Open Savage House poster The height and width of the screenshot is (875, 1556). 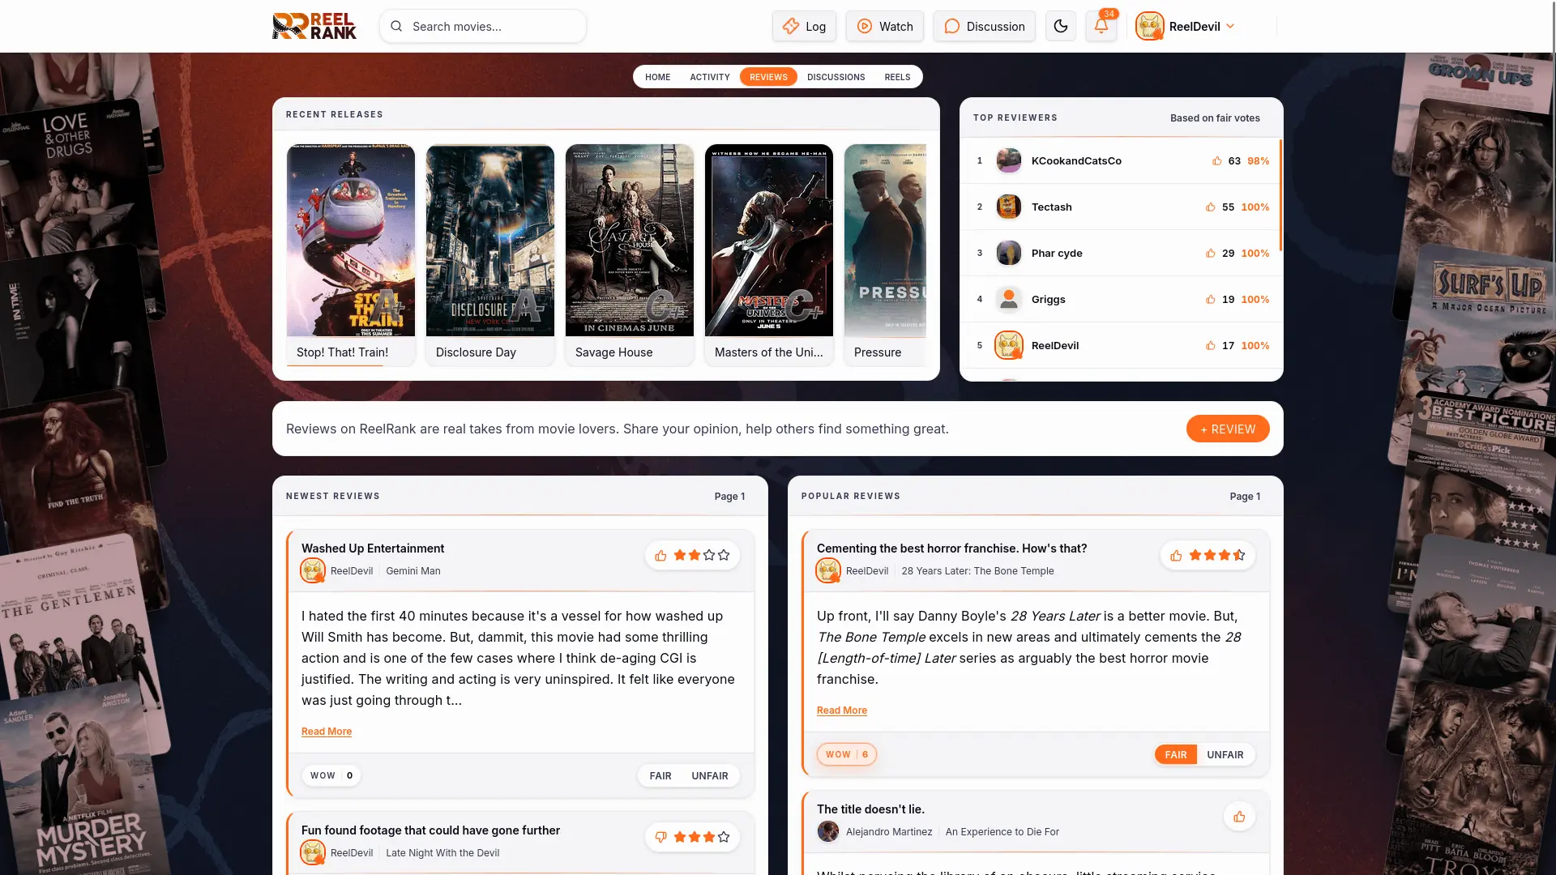coord(630,241)
